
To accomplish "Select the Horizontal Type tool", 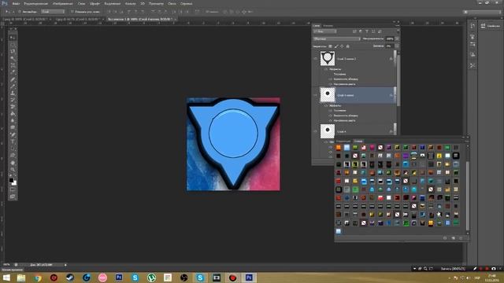I will point(13,141).
